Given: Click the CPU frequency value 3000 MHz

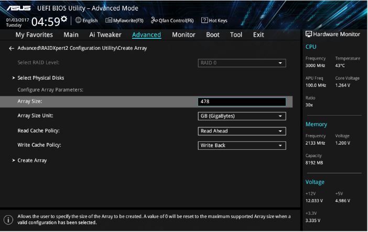Looking at the screenshot, I should pos(315,65).
